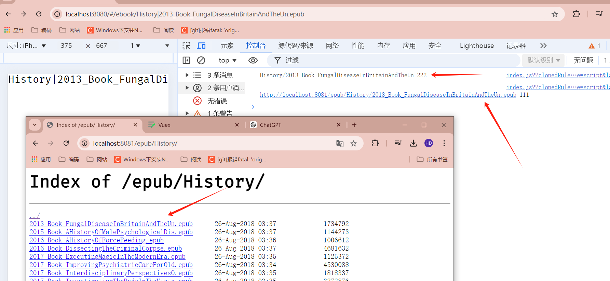Open 2015_Book_AHistoryOfMalePsychologicalDis.epub link
The image size is (610, 281).
pyautogui.click(x=111, y=232)
